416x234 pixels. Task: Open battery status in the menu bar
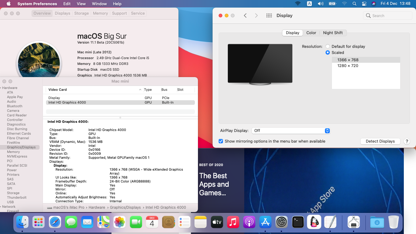click(332, 4)
